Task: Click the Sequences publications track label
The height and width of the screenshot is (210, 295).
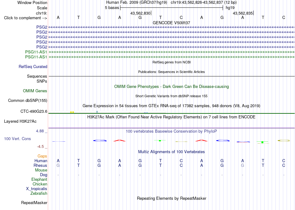Action: click(37, 76)
